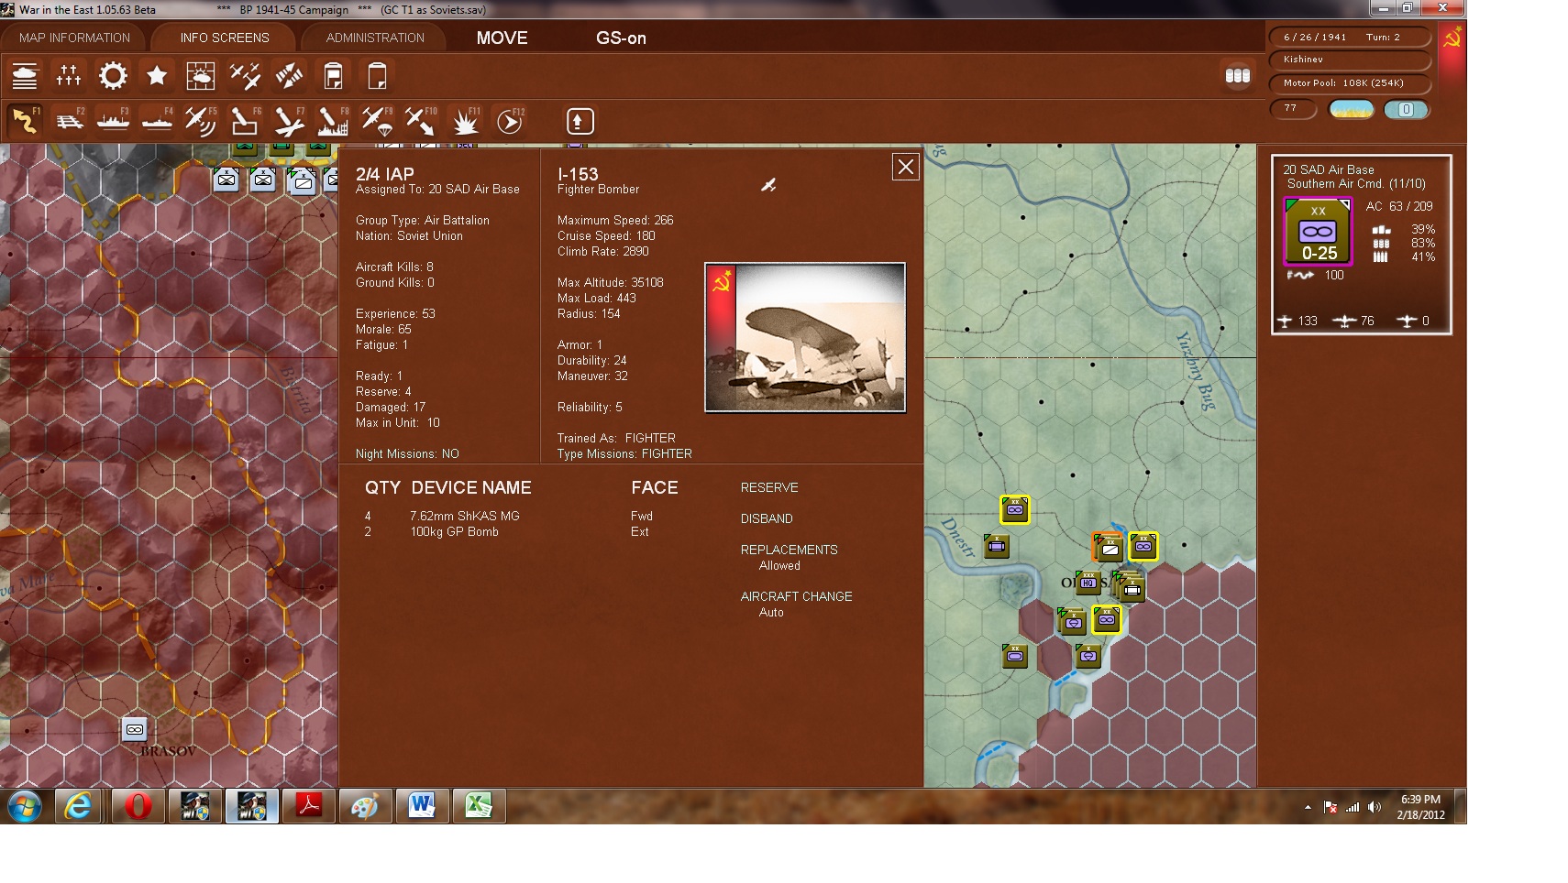Open Internet Explorer from the taskbar
Image resolution: width=1568 pixels, height=883 pixels.
pos(78,806)
